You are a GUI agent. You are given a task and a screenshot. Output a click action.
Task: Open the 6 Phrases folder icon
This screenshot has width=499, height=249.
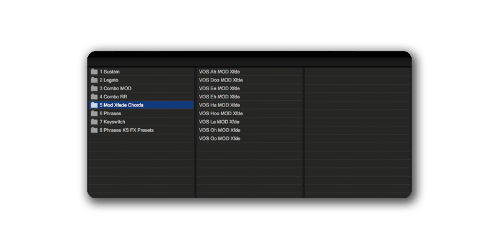tap(94, 113)
